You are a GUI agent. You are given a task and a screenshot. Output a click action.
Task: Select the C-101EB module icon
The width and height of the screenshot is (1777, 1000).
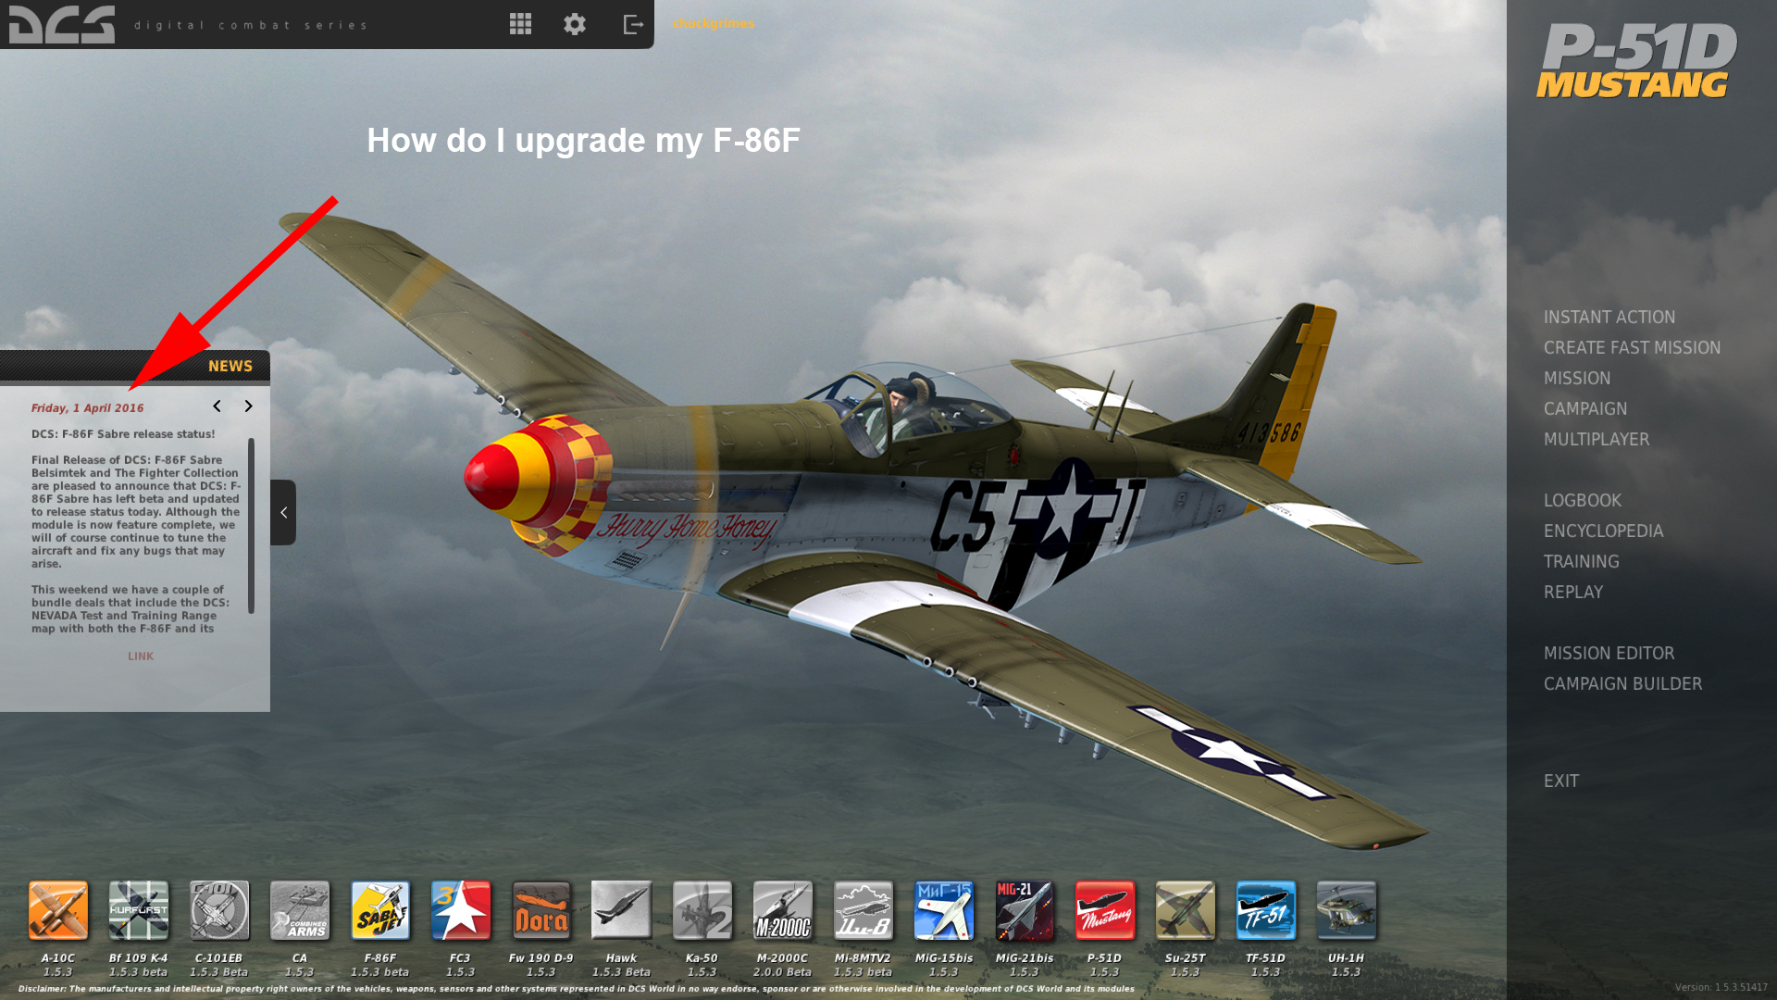coord(219,910)
